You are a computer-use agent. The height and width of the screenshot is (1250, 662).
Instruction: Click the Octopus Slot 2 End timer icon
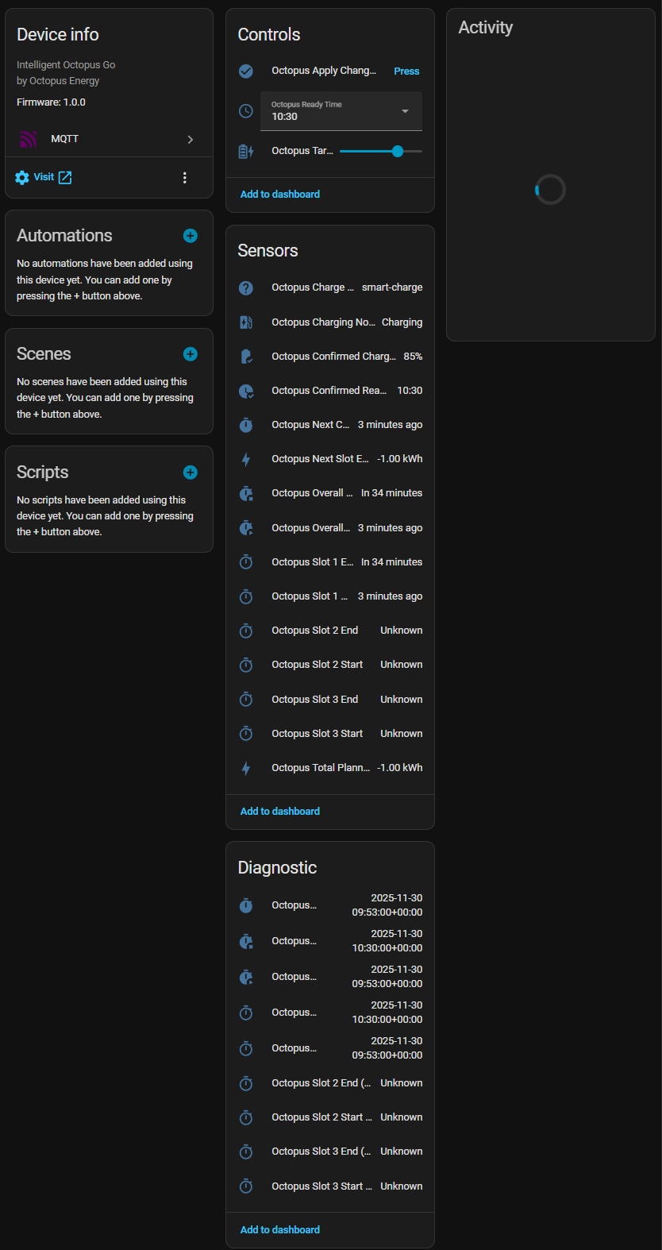click(x=246, y=631)
